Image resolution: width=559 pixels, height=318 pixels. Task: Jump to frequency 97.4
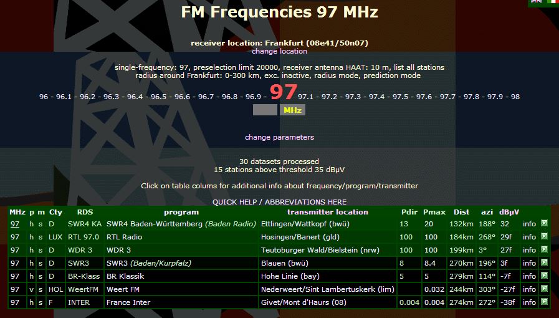click(x=377, y=97)
